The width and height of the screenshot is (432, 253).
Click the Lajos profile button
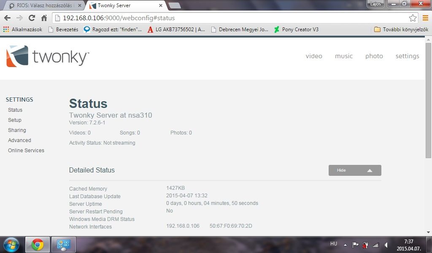coord(375,4)
